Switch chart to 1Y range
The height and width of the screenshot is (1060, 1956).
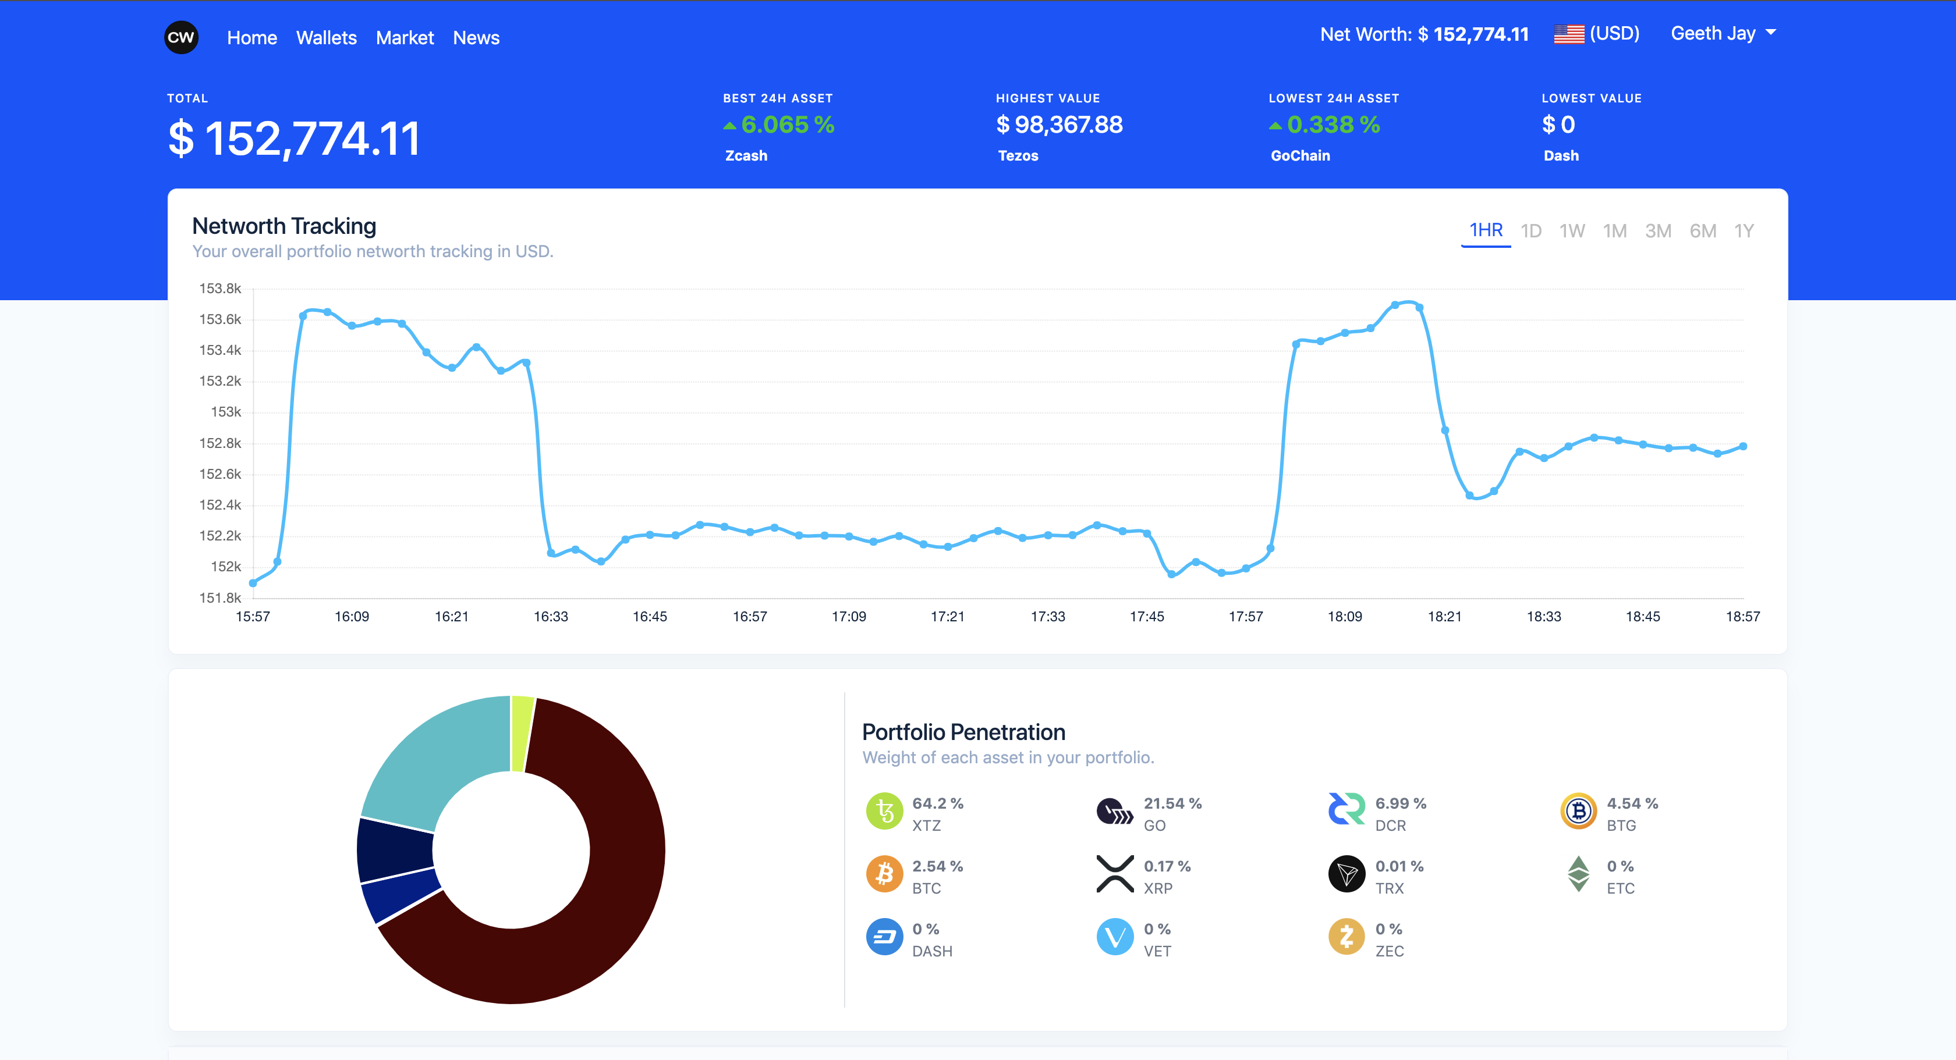click(x=1744, y=230)
